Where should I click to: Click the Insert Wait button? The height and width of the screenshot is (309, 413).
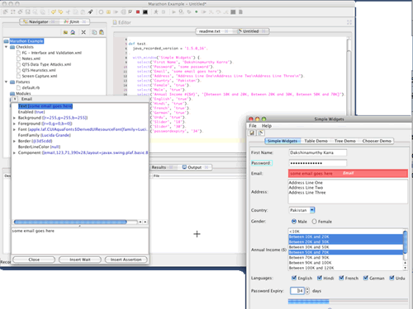click(80, 260)
